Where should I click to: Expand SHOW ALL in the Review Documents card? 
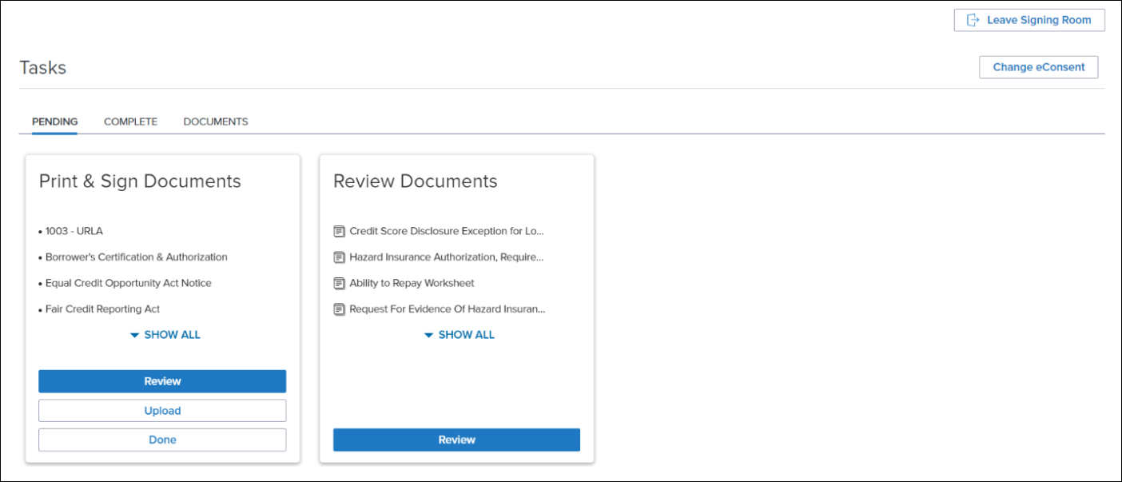[x=458, y=335]
